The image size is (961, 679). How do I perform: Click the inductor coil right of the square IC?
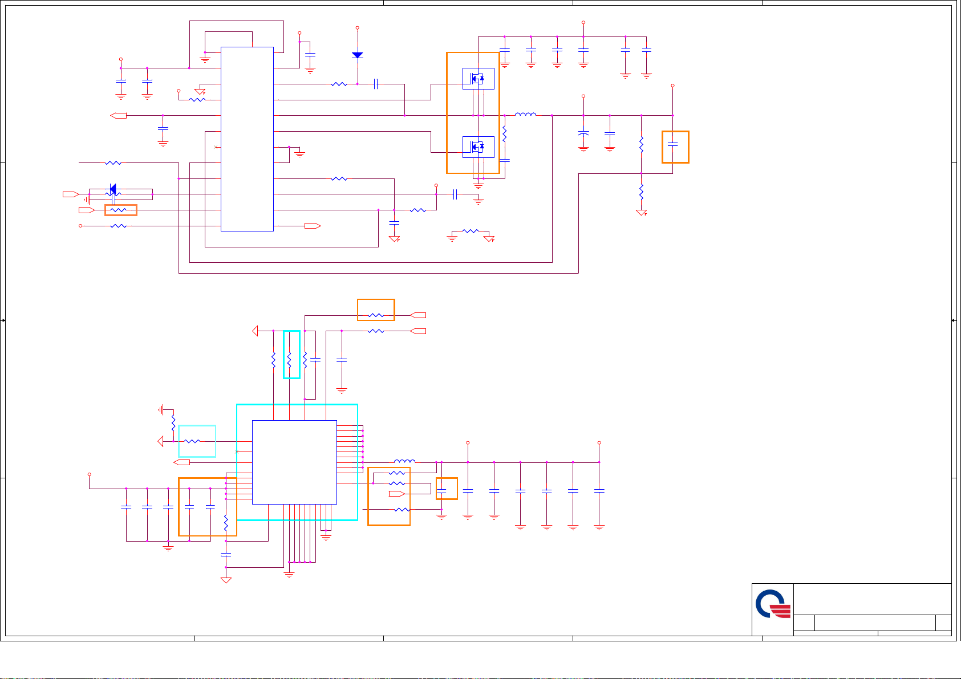405,462
